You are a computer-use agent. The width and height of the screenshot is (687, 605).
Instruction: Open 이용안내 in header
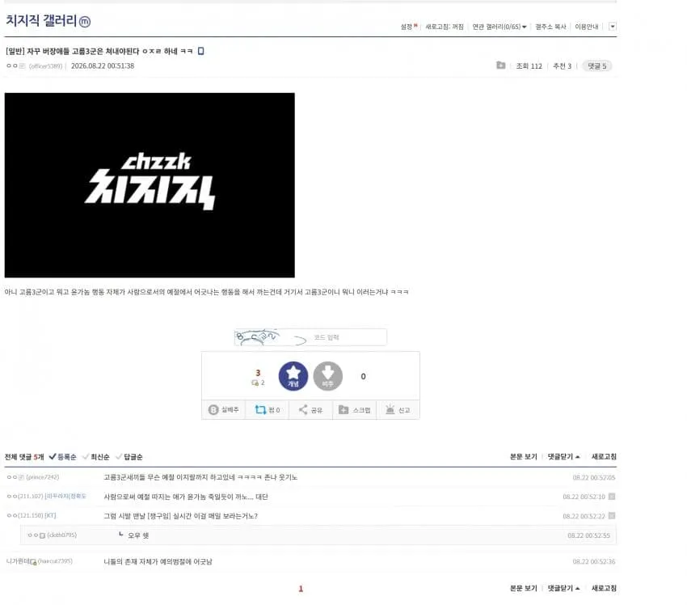[587, 27]
